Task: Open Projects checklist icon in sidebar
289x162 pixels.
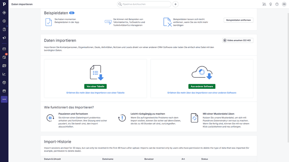Action: tap(4, 29)
